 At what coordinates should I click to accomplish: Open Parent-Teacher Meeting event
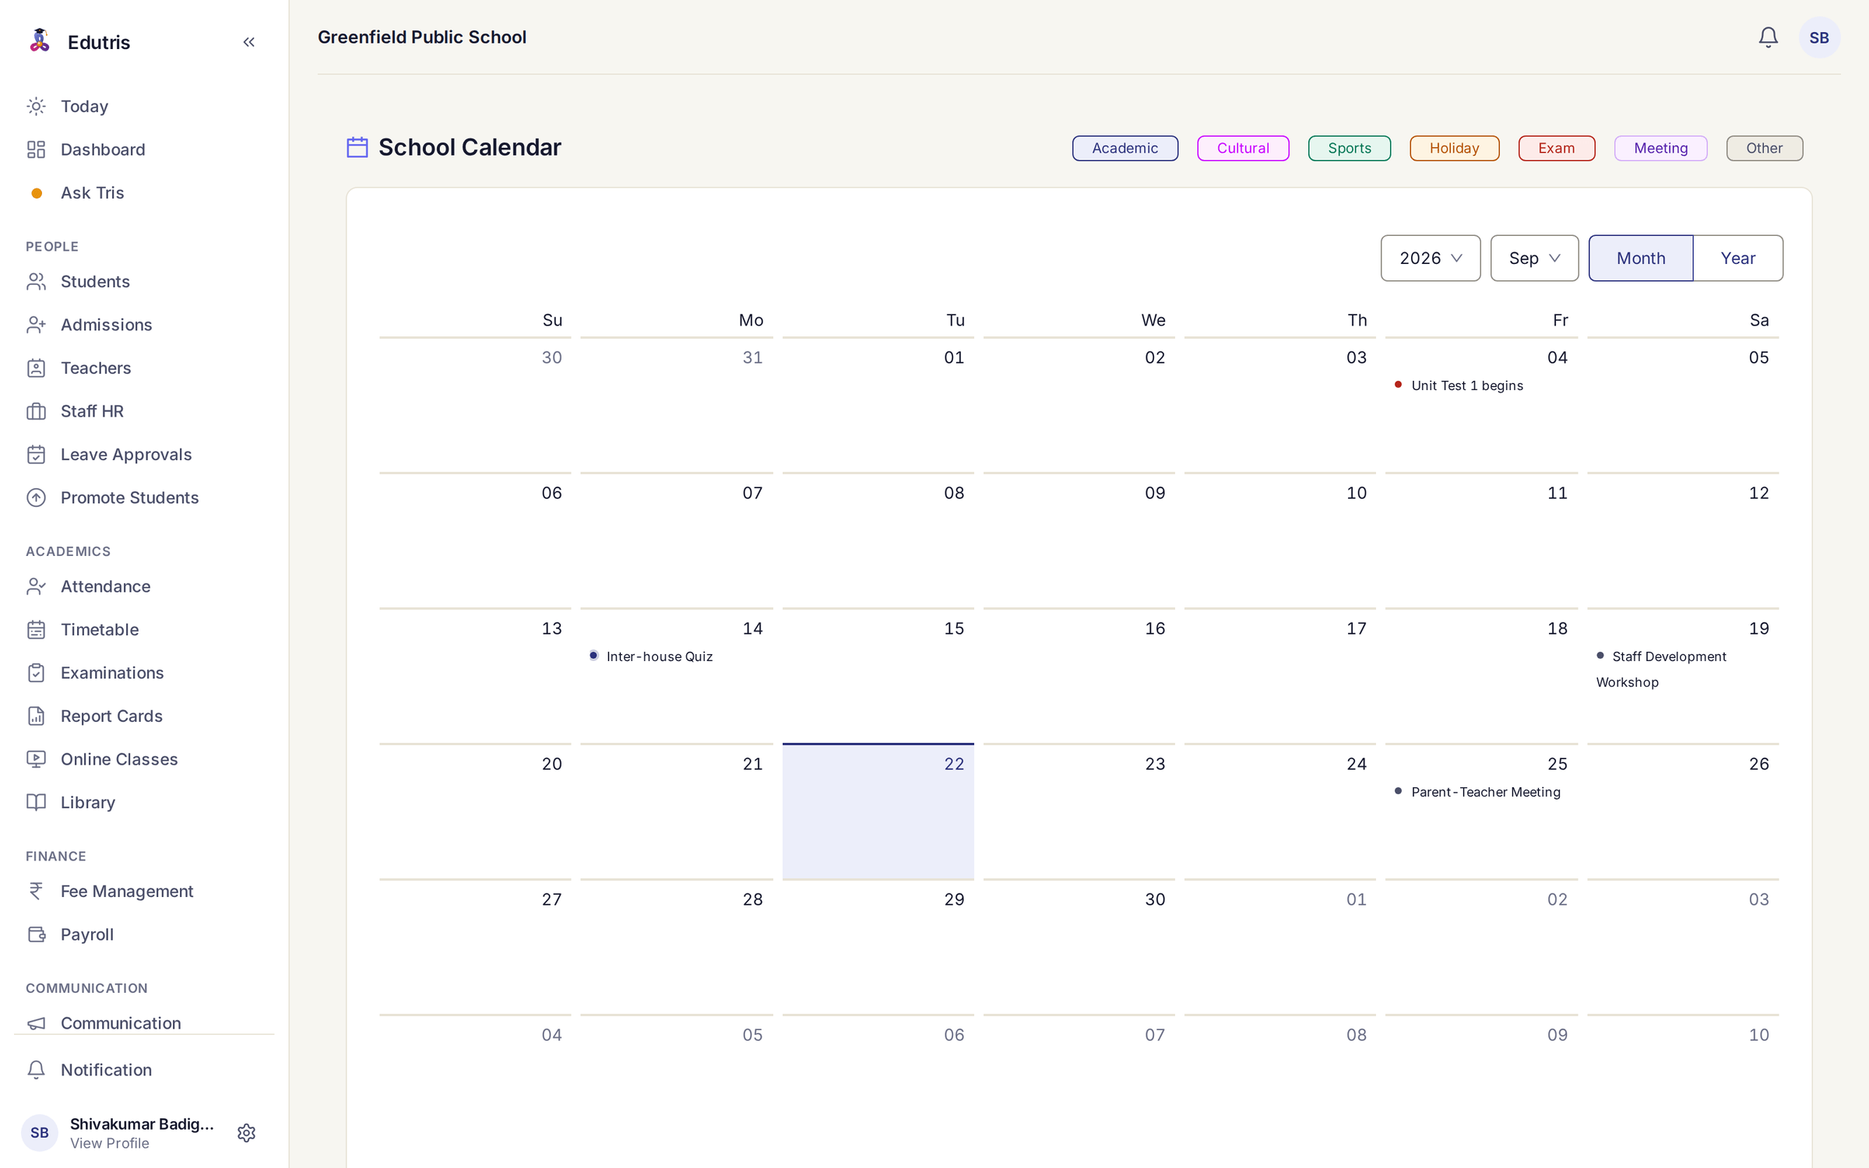click(1477, 792)
